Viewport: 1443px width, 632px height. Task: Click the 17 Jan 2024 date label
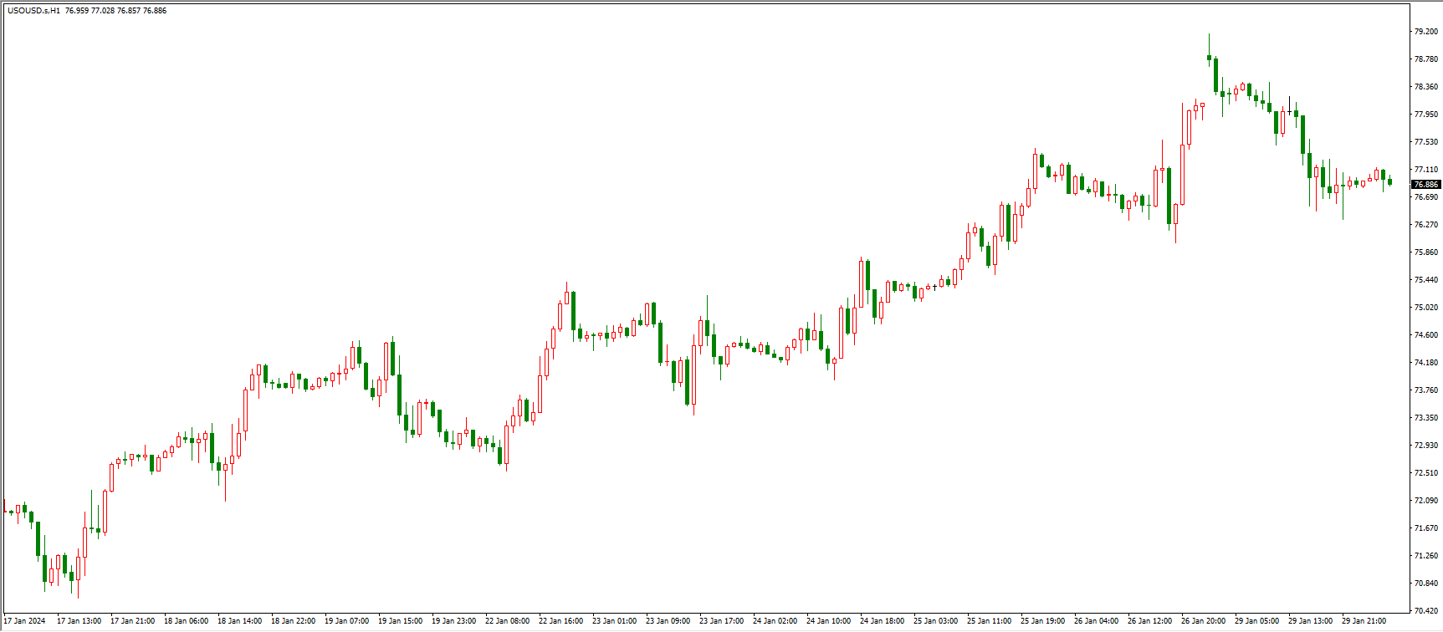pos(25,621)
